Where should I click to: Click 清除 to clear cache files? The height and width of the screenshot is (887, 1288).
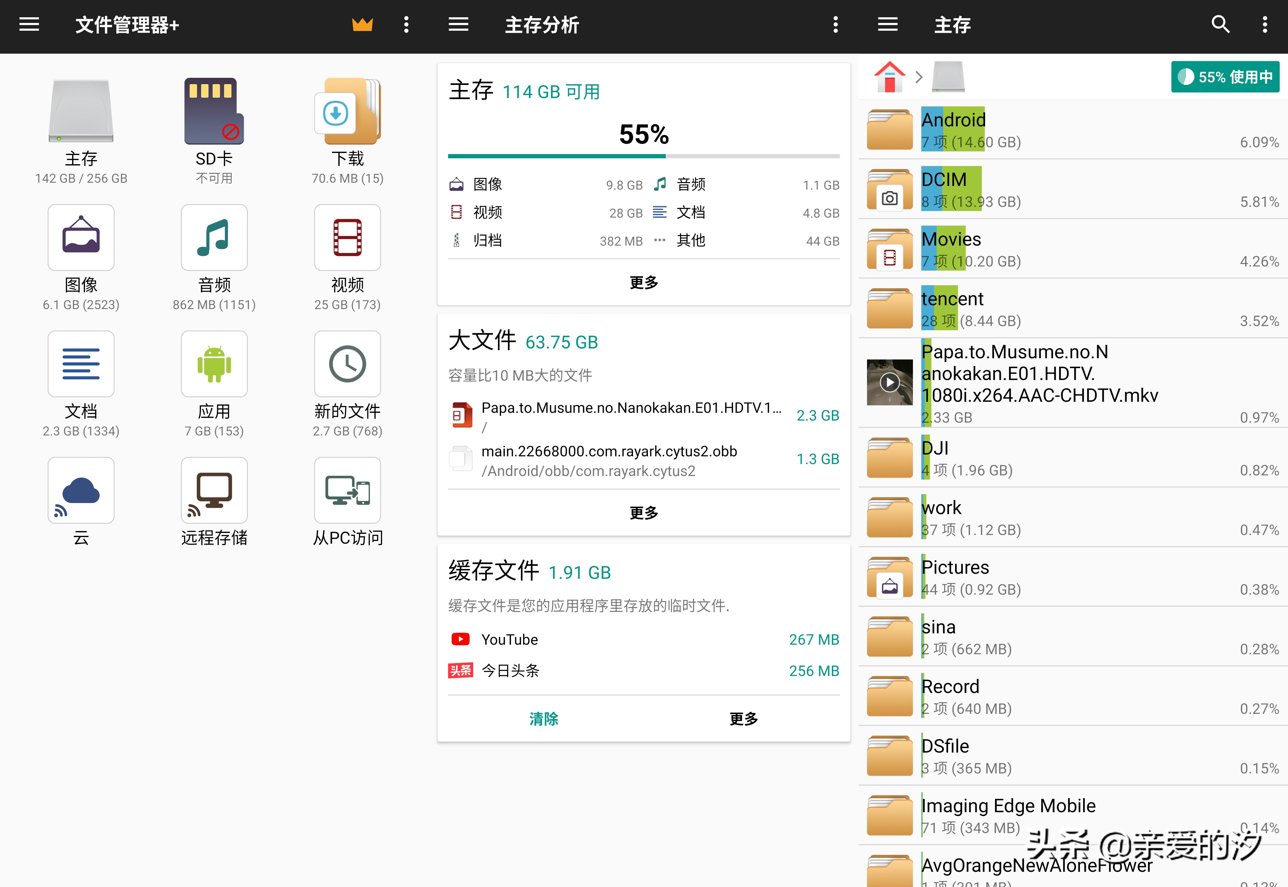coord(543,719)
